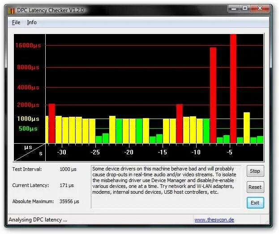Open the File menu
This screenshot has width=279, height=234.
16,22
